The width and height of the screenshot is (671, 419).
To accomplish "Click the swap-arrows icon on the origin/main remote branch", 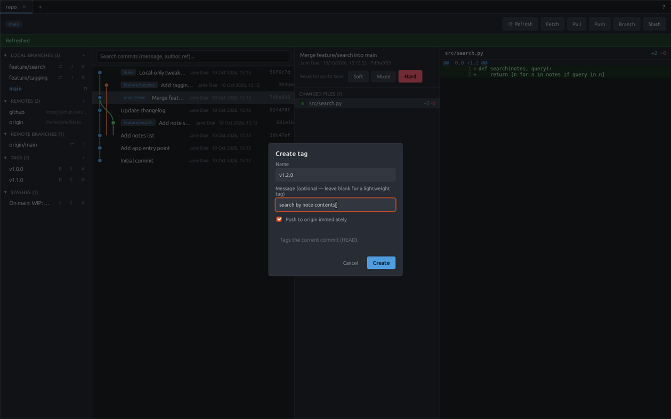I will coord(72,145).
